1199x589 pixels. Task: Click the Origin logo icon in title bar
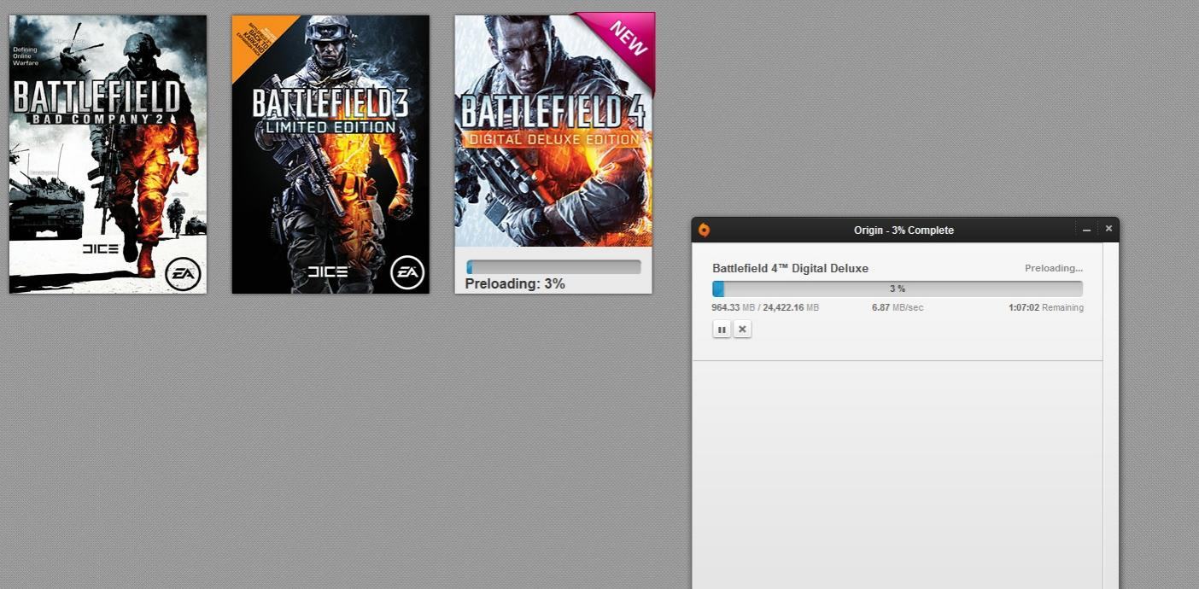tap(704, 230)
